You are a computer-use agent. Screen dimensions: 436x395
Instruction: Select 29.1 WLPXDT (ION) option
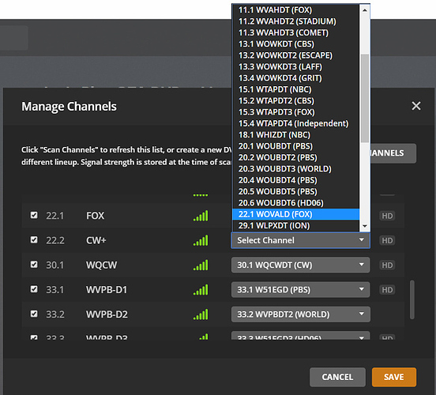[x=296, y=226]
